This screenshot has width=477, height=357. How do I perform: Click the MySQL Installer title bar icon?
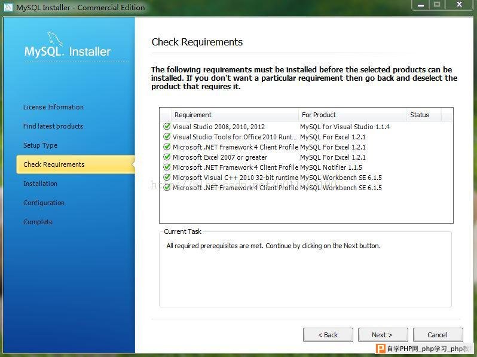tap(8, 7)
